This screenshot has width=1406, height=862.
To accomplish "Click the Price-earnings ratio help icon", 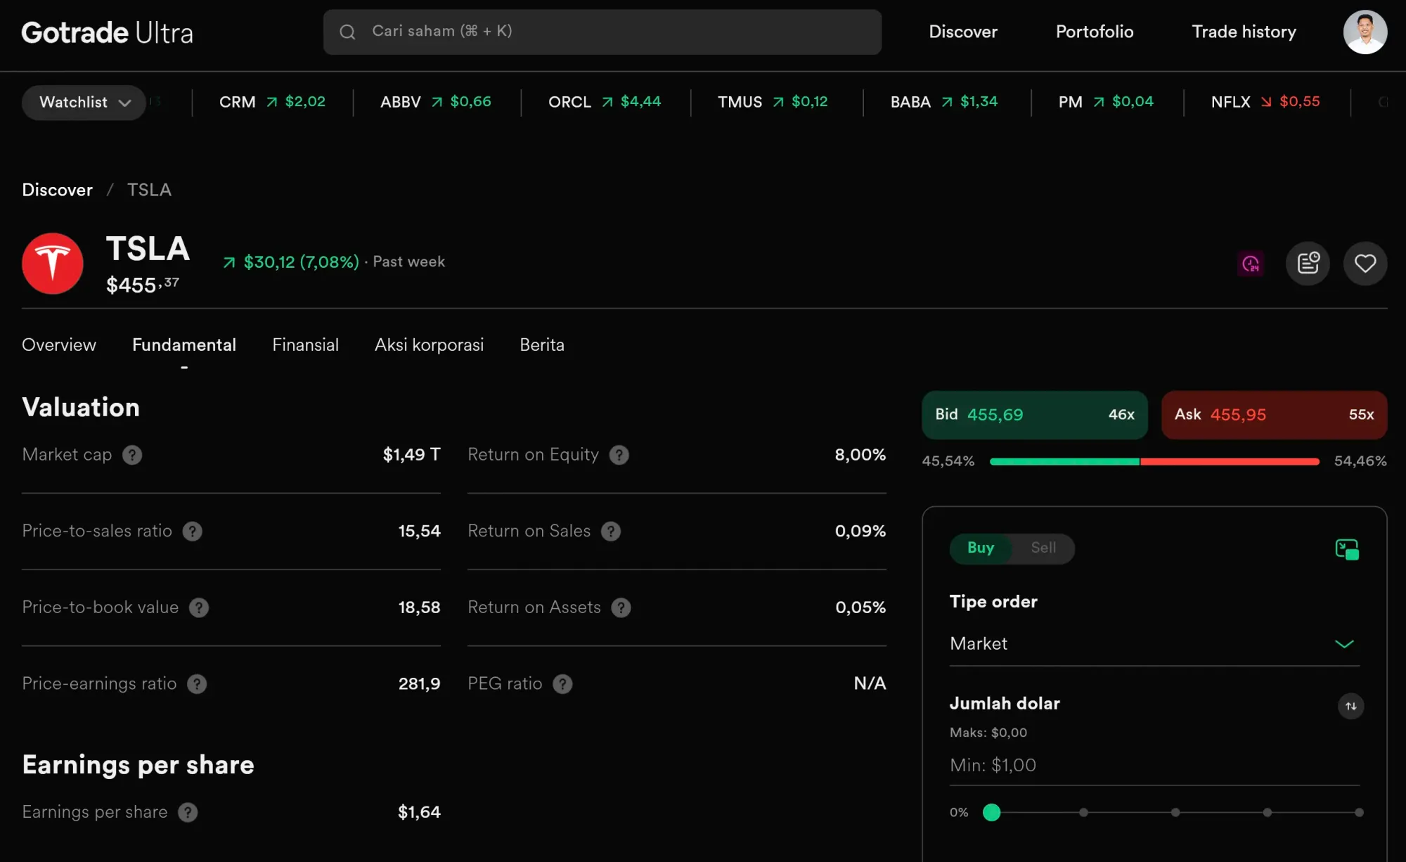I will (x=197, y=684).
